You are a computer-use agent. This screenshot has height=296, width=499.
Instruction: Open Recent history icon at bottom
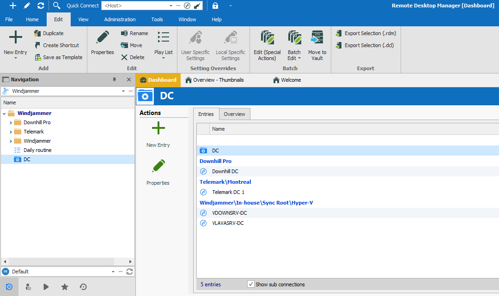[83, 287]
